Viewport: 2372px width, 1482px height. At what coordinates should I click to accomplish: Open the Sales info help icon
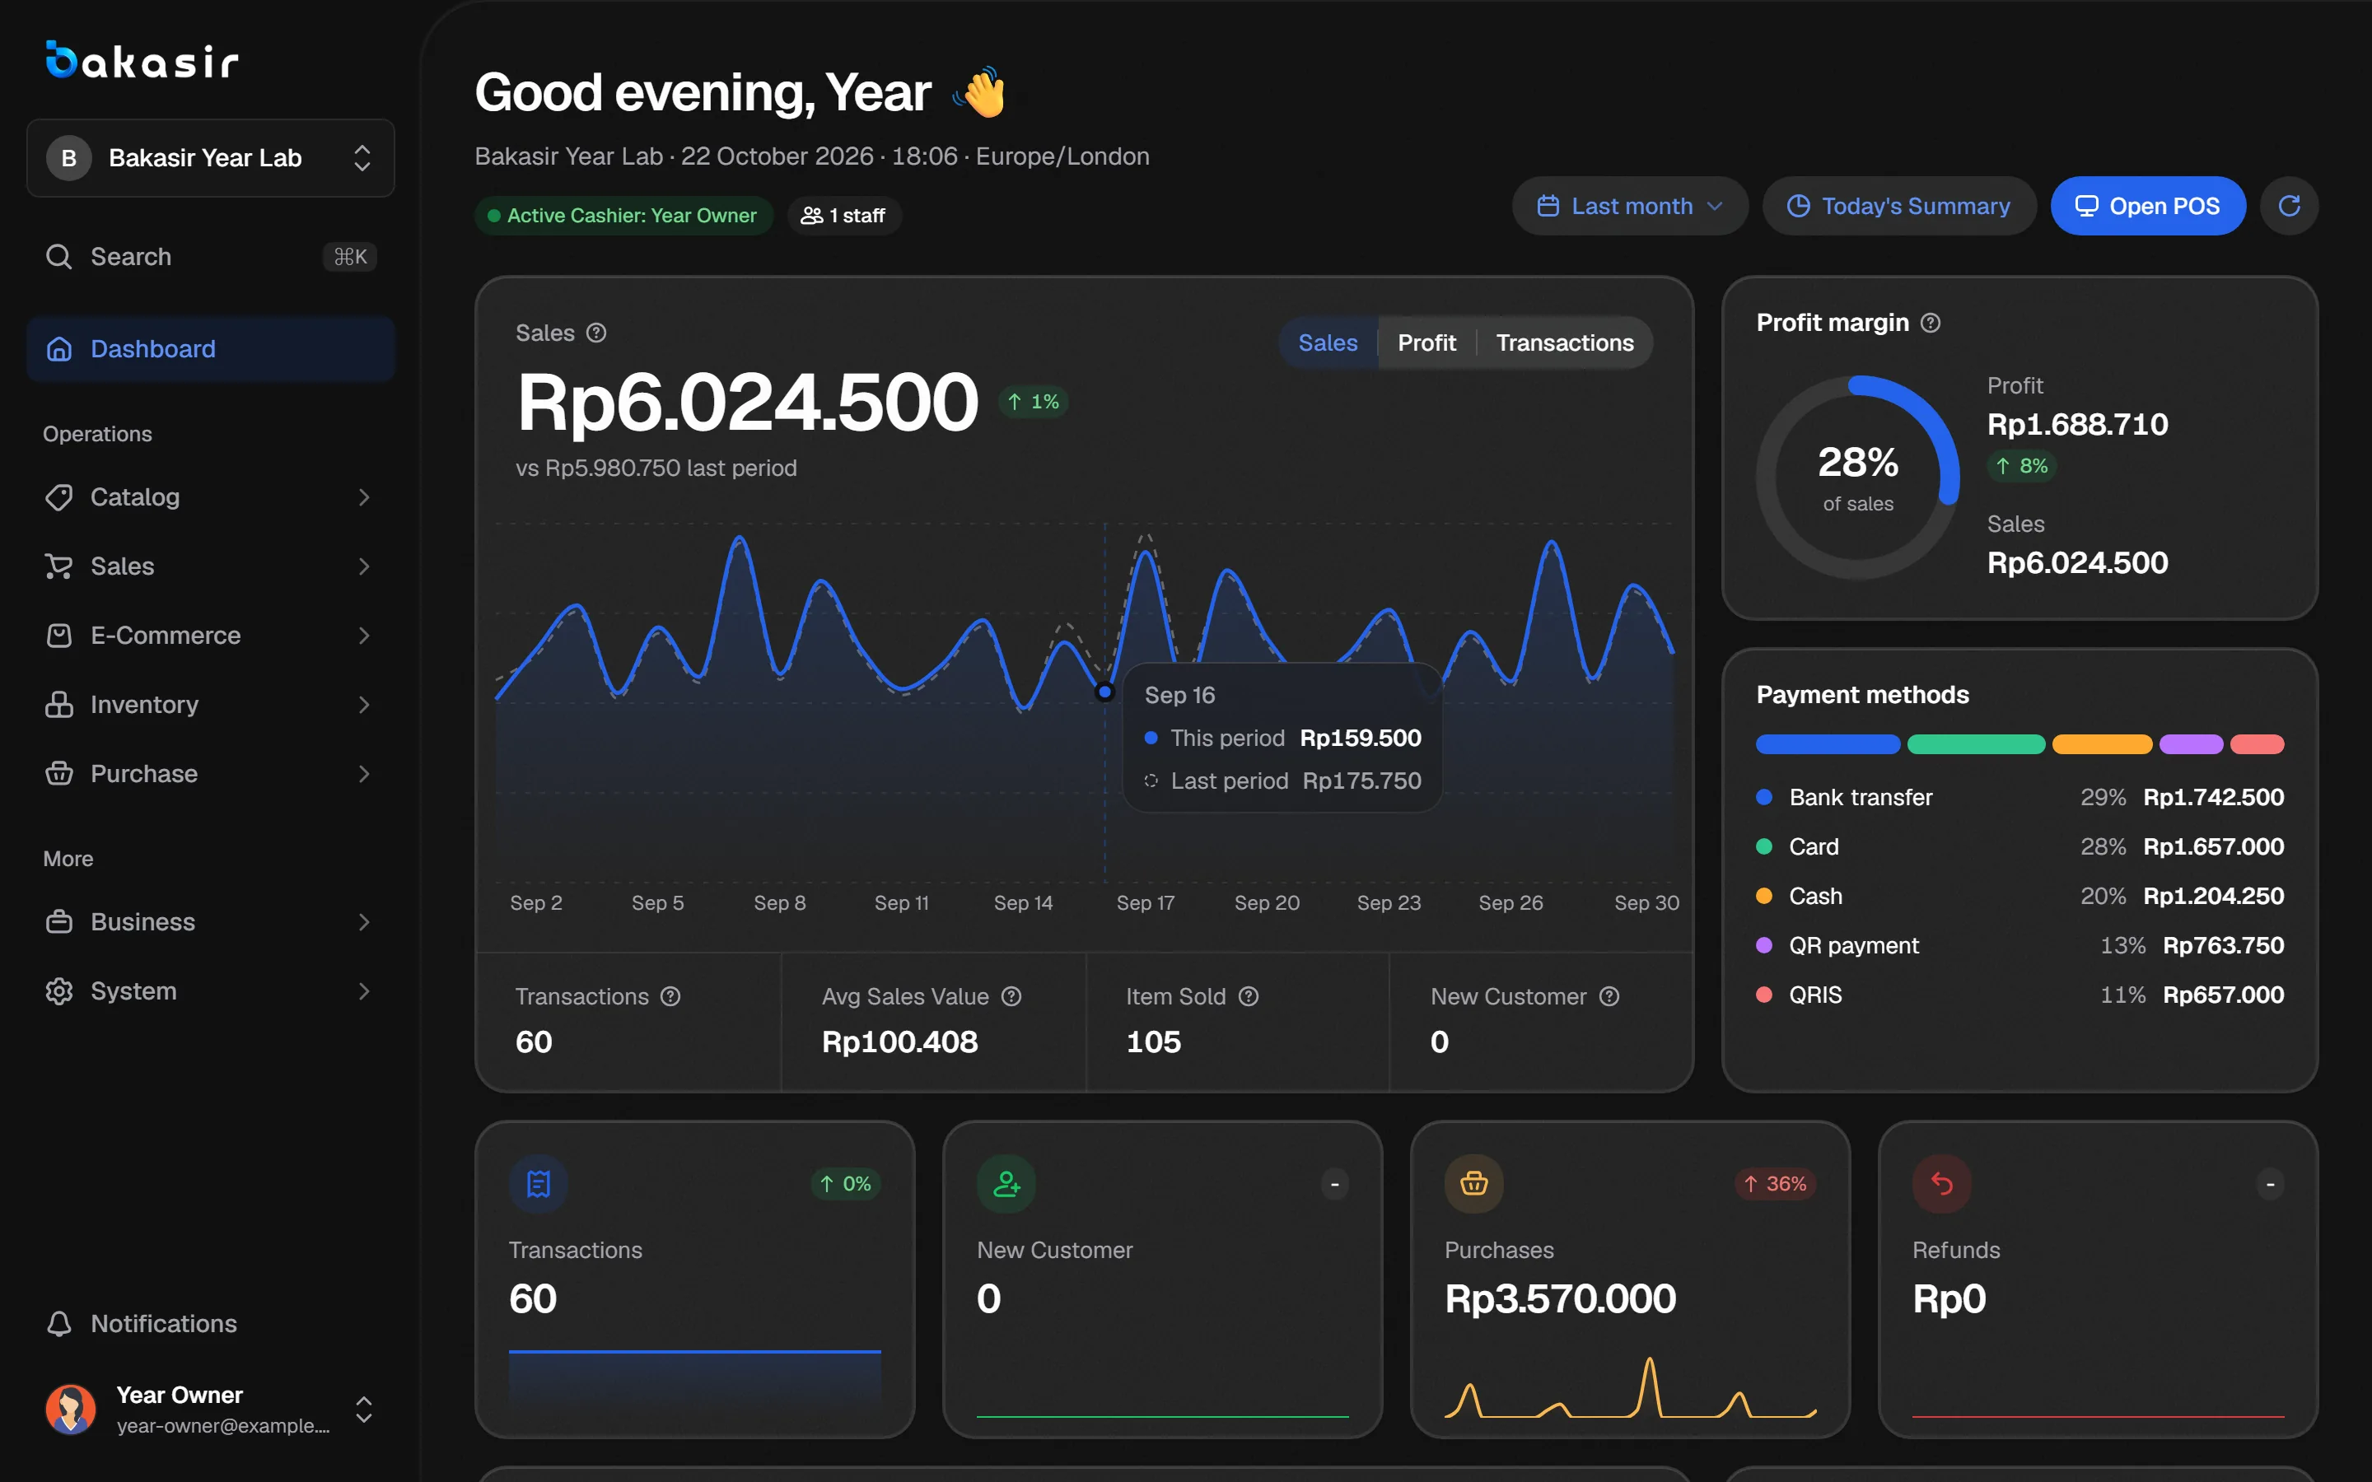pyautogui.click(x=596, y=333)
